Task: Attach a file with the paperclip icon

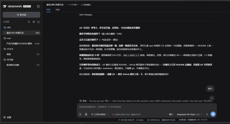Action: pos(86,114)
